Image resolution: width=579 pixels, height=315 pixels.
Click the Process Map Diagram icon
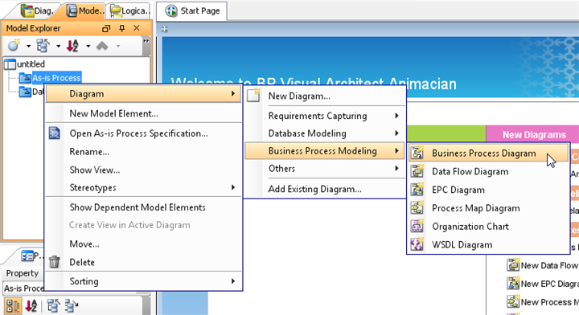click(x=417, y=207)
